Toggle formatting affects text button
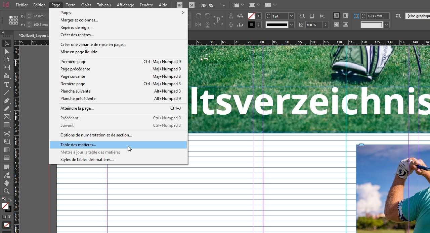The image size is (430, 233). (x=9, y=217)
